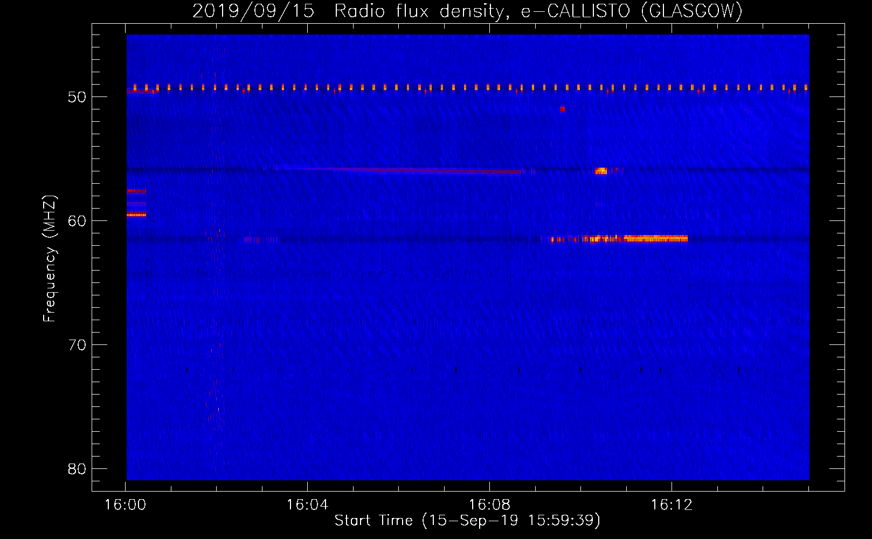Click the '16:12' time tick label
The image size is (872, 539).
click(x=672, y=505)
